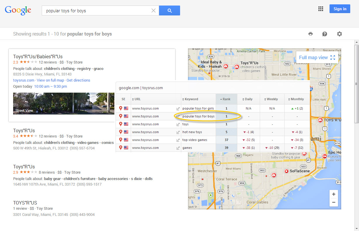Open Full map view
Viewport: 359px width, 231px height.
pyautogui.click(x=317, y=57)
